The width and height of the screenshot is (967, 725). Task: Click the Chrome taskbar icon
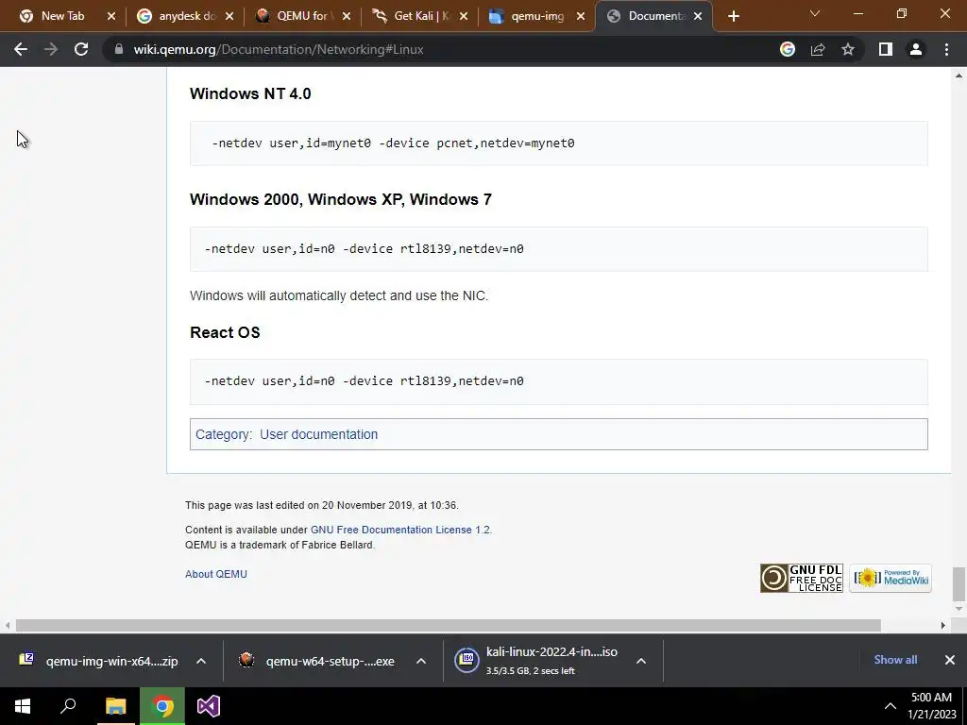(x=162, y=706)
